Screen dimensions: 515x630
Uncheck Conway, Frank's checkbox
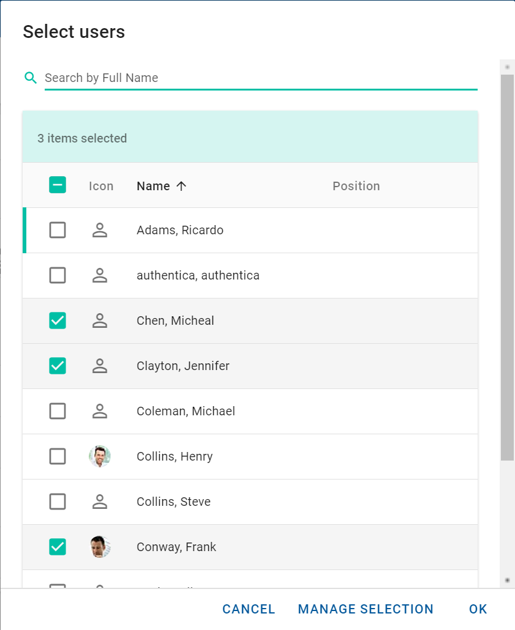point(58,547)
